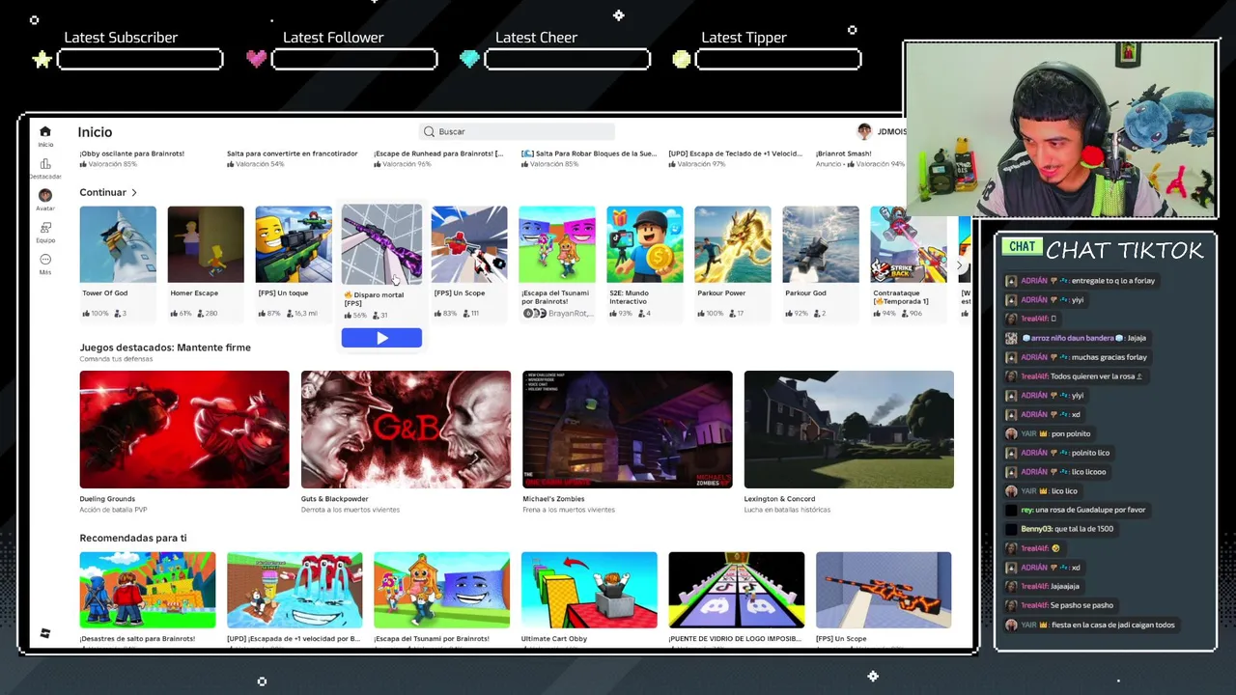
Task: Open the Avatar icon in sidebar
Action: point(44,196)
